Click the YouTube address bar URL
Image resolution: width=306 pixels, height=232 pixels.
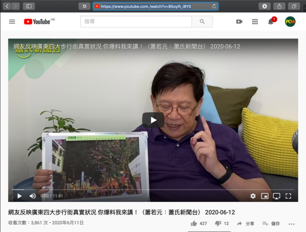click(x=146, y=7)
